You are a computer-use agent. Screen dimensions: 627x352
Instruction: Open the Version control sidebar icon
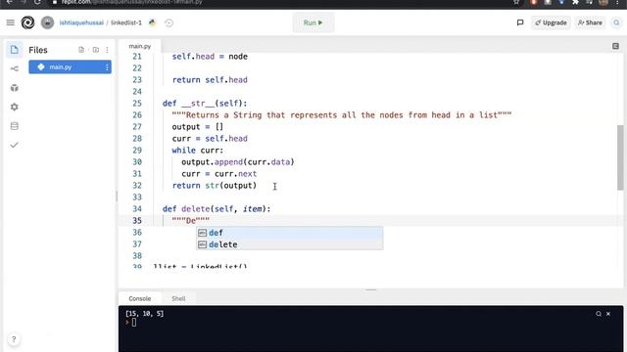[x=15, y=68]
